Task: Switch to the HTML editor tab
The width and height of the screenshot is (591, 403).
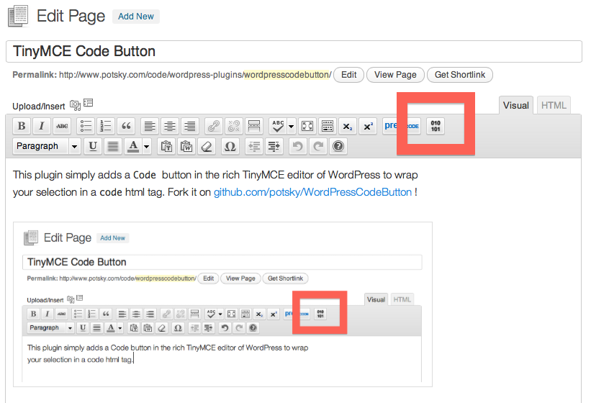Action: tap(554, 105)
